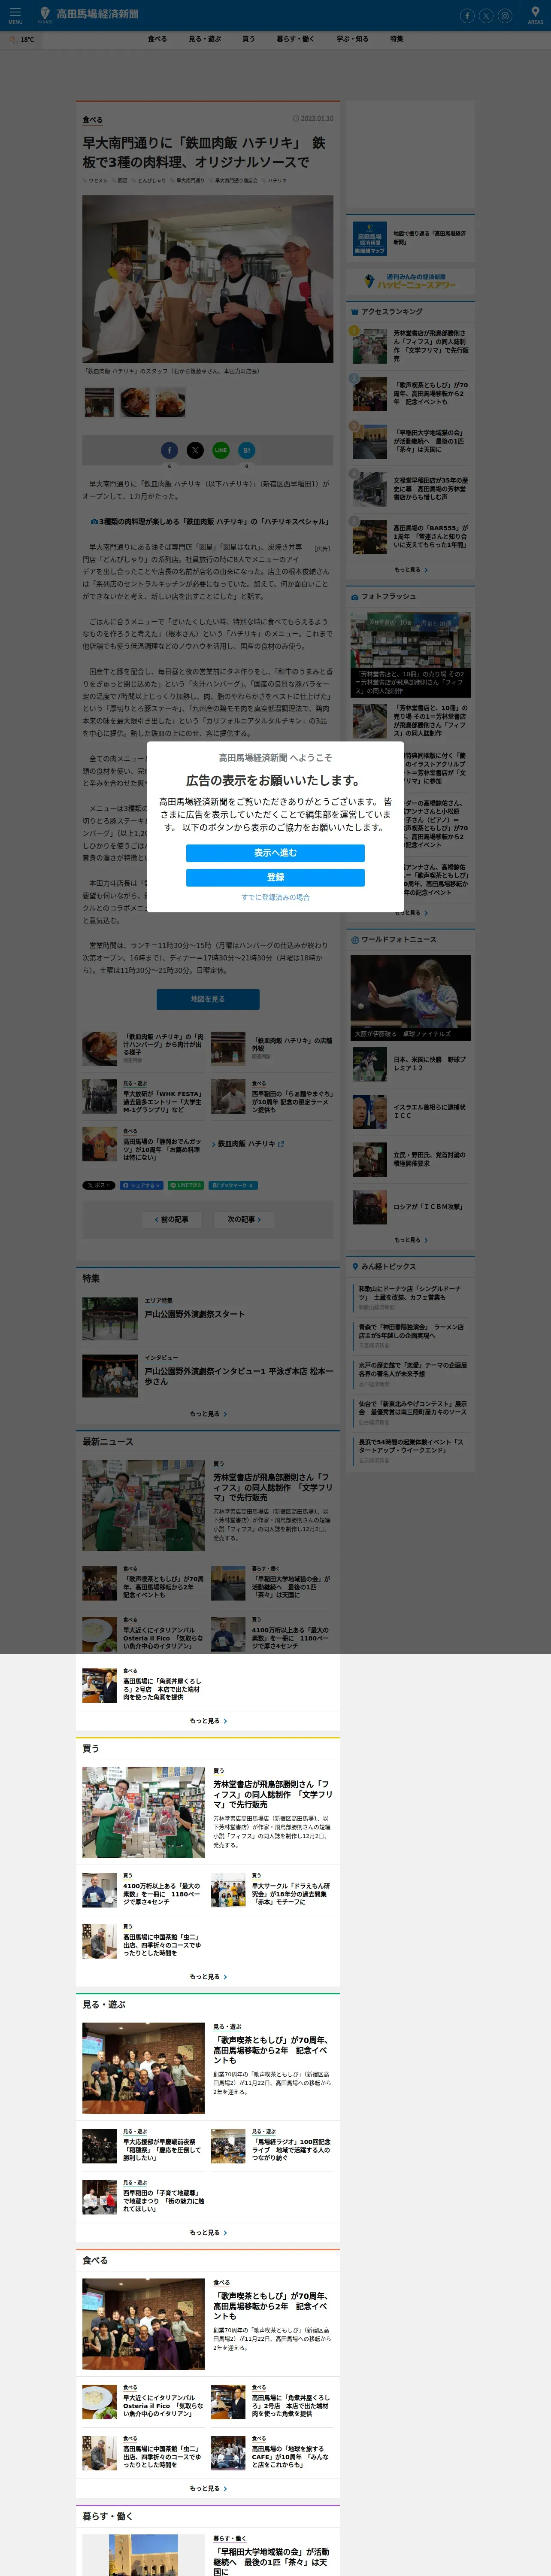
Task: Open the 買う navigation tab
Action: (248, 39)
